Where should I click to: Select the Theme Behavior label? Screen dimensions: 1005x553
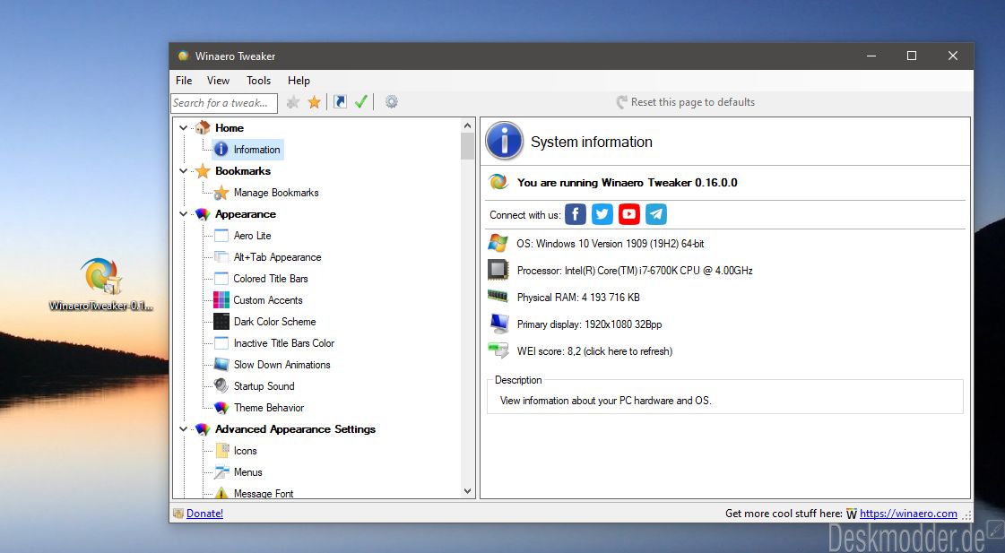(x=269, y=408)
